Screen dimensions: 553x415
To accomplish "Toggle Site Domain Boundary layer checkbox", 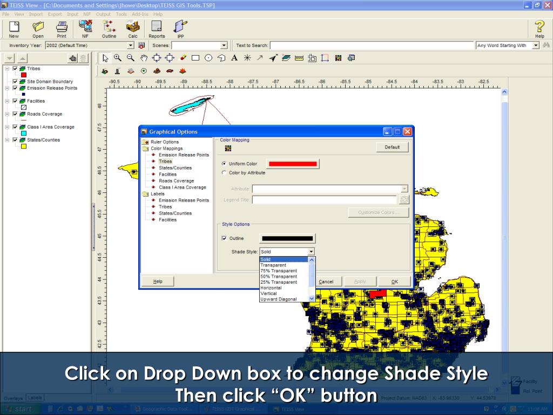I will [15, 82].
